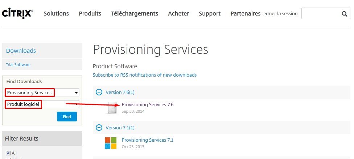Image resolution: width=354 pixels, height=159 pixels.
Task: Click the Windows logo beside Provisioning Services 7.1
Action: [111, 143]
